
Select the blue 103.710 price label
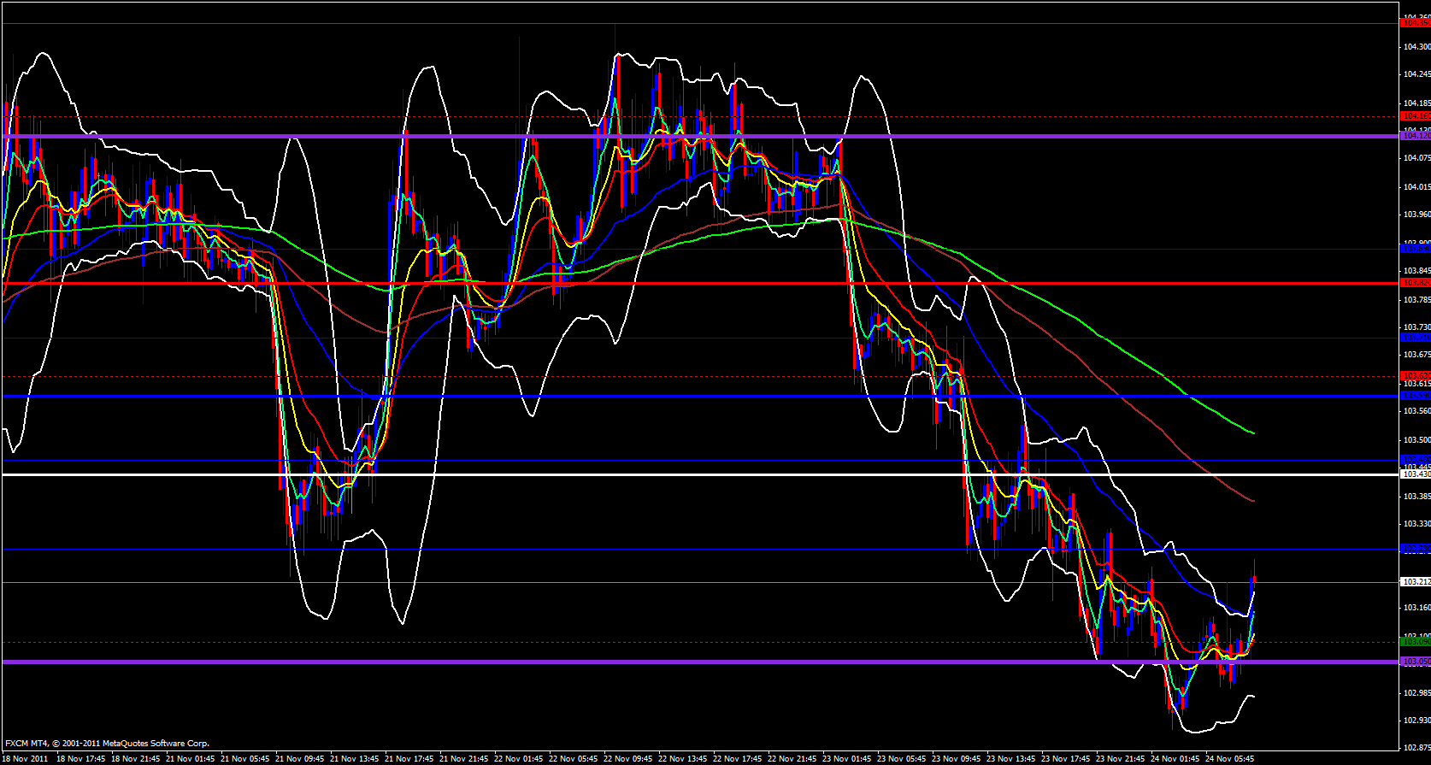[x=1415, y=338]
